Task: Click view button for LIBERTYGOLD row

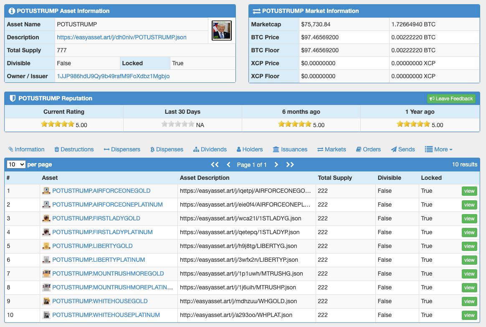Action: point(469,246)
